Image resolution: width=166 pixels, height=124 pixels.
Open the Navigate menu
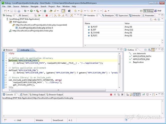pos(34,6)
